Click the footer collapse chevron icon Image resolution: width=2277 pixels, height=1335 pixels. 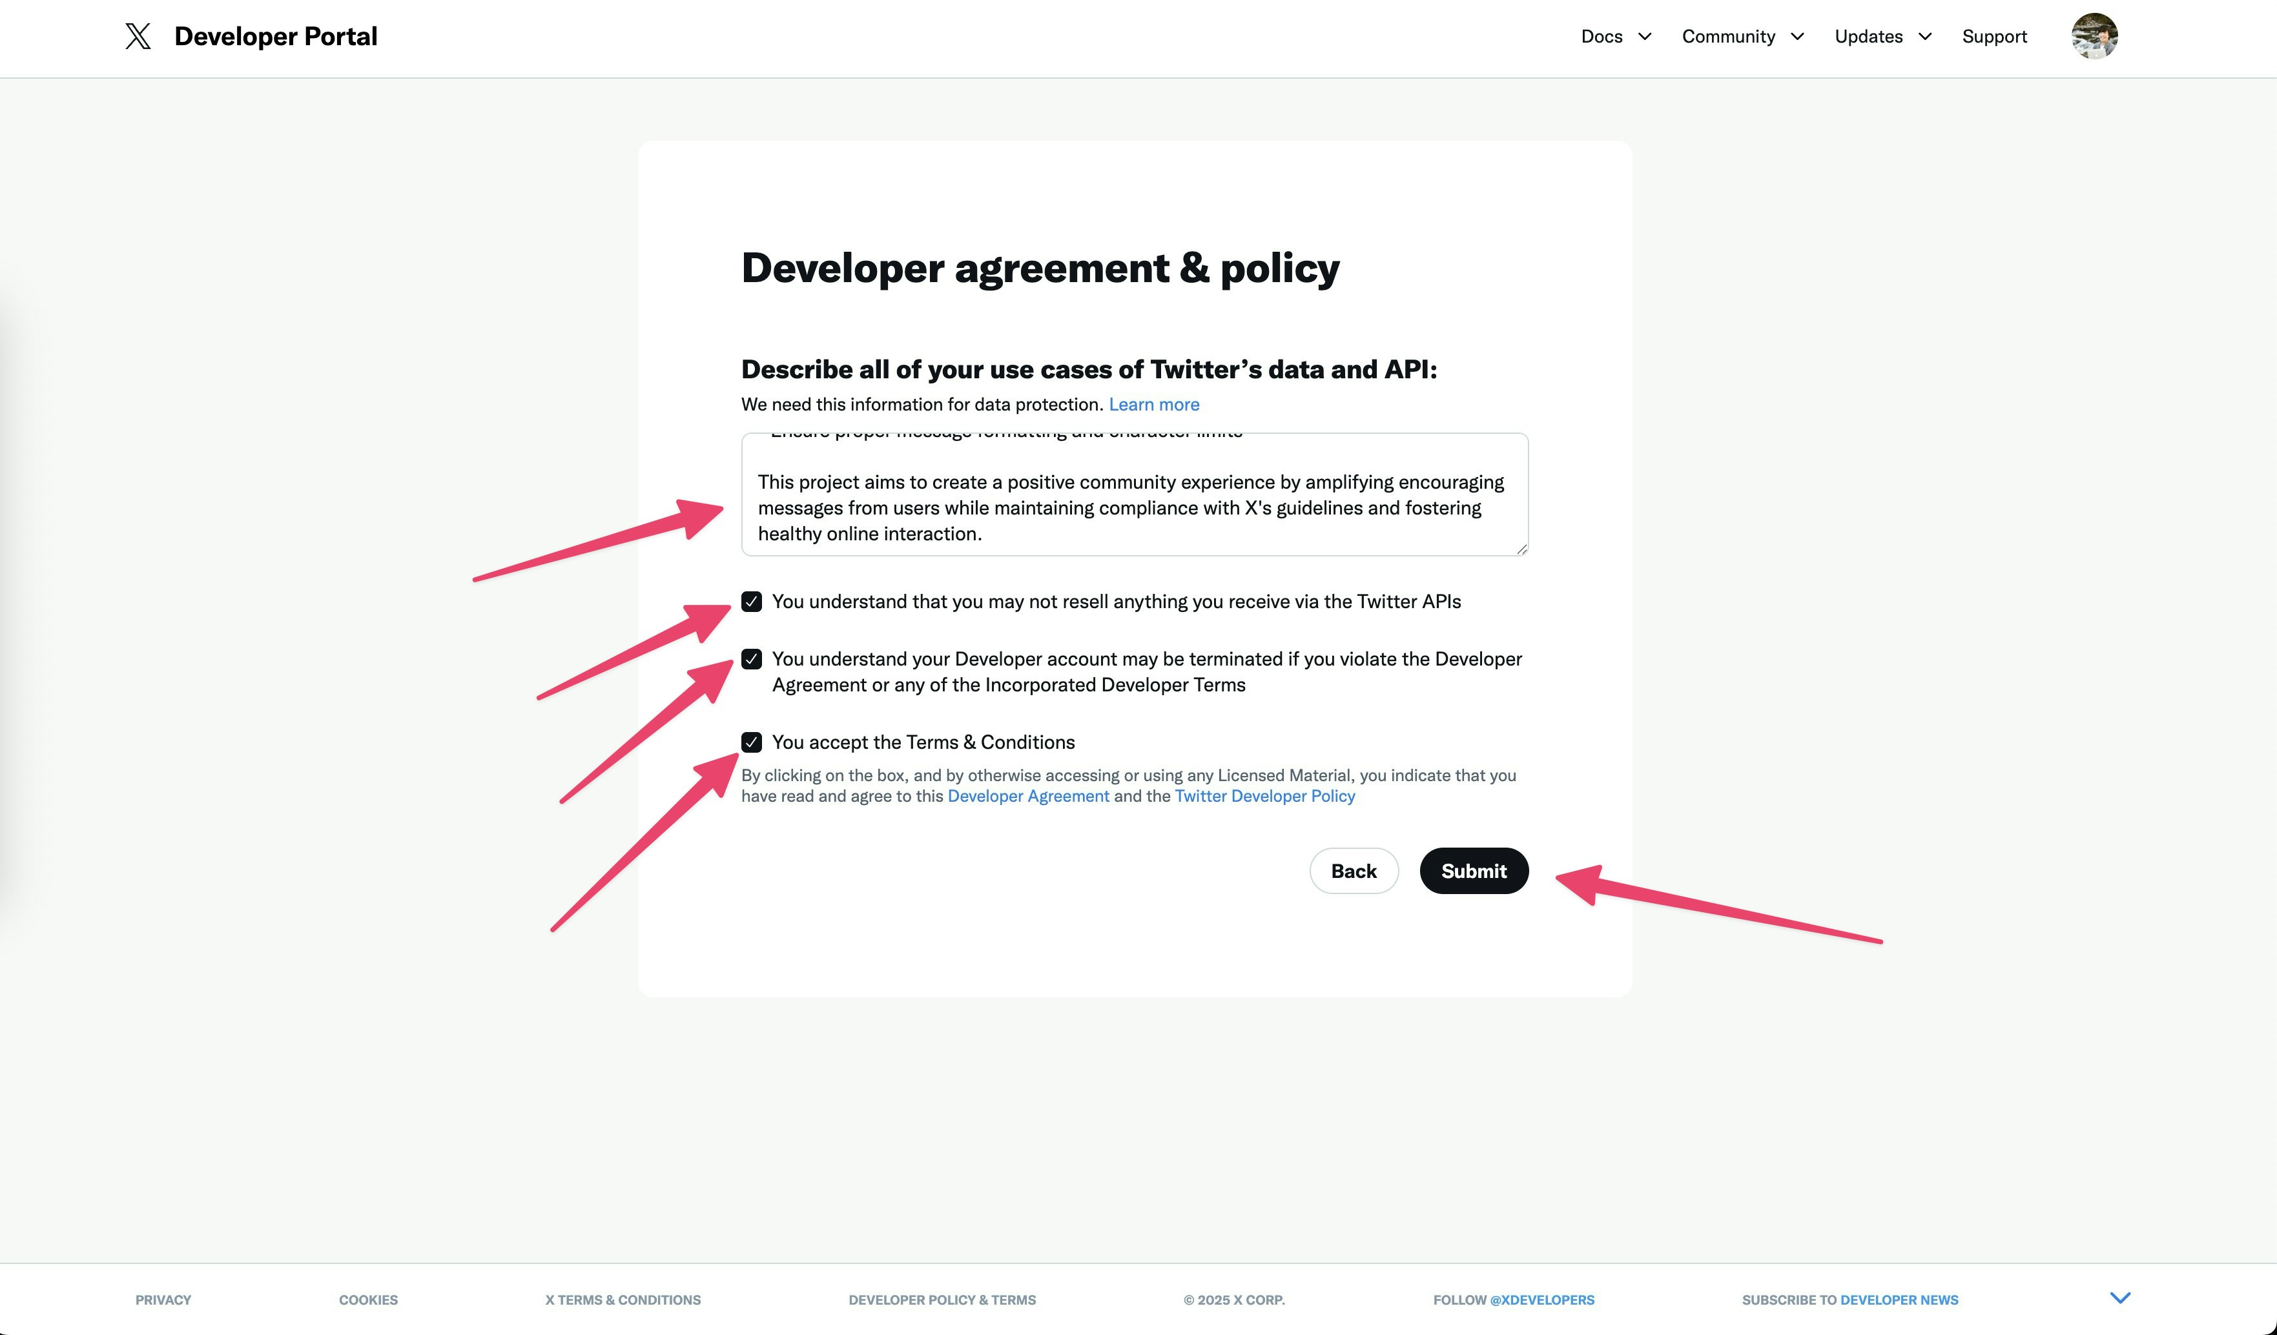2120,1298
